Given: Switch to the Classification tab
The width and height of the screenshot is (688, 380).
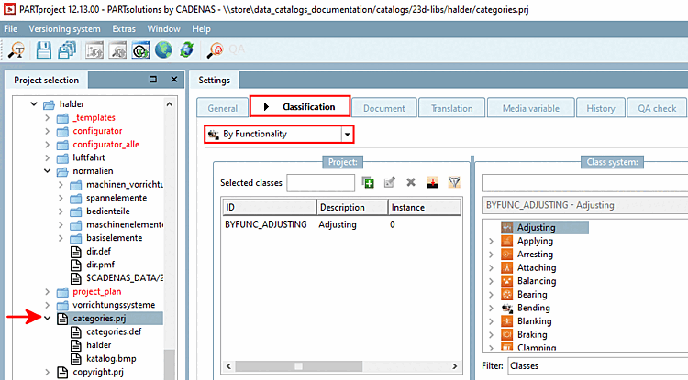Looking at the screenshot, I should coord(300,106).
